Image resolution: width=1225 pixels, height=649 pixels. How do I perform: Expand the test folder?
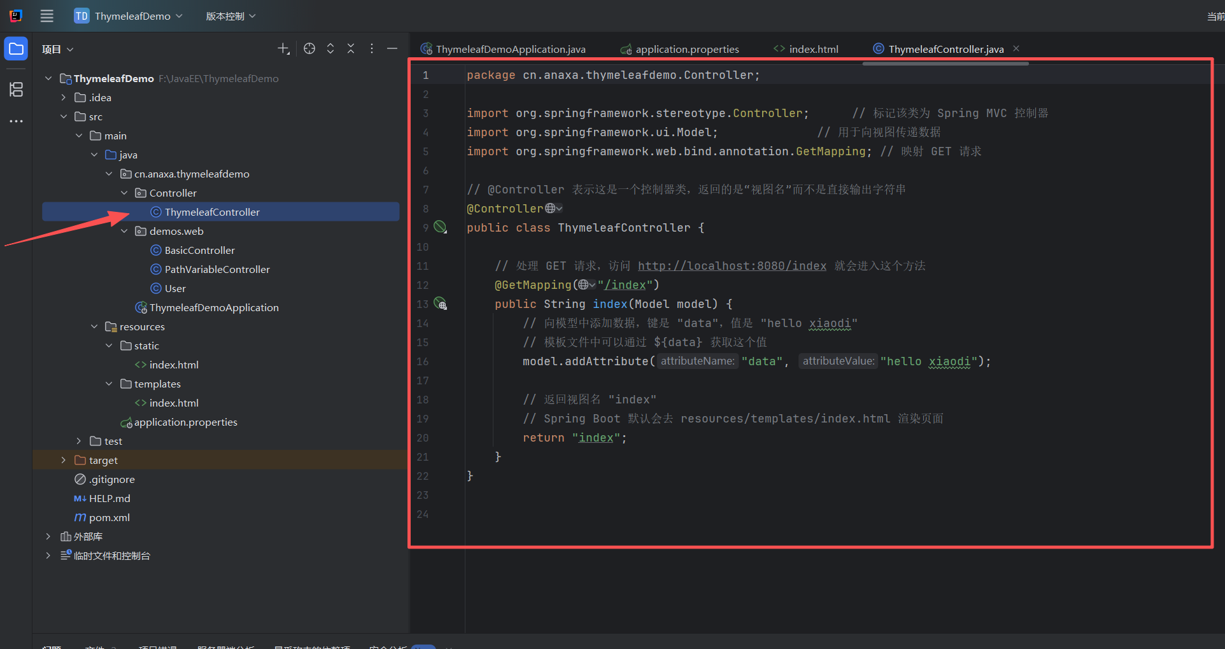(79, 441)
